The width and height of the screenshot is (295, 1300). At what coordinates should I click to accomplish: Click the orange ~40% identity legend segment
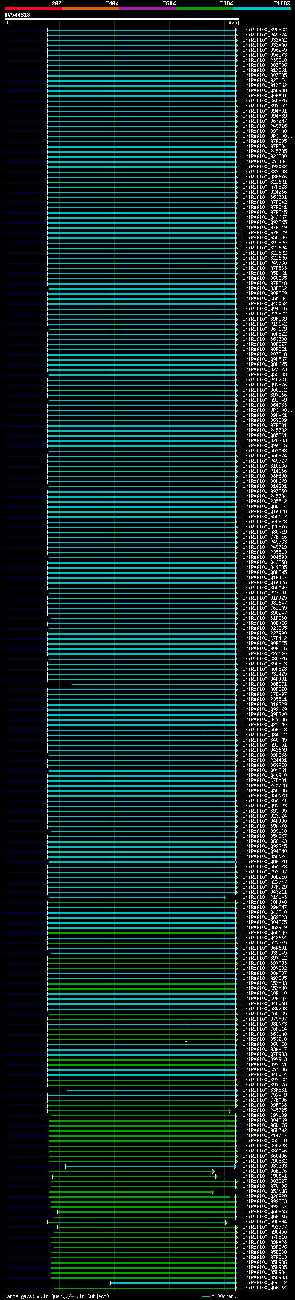[x=90, y=8]
